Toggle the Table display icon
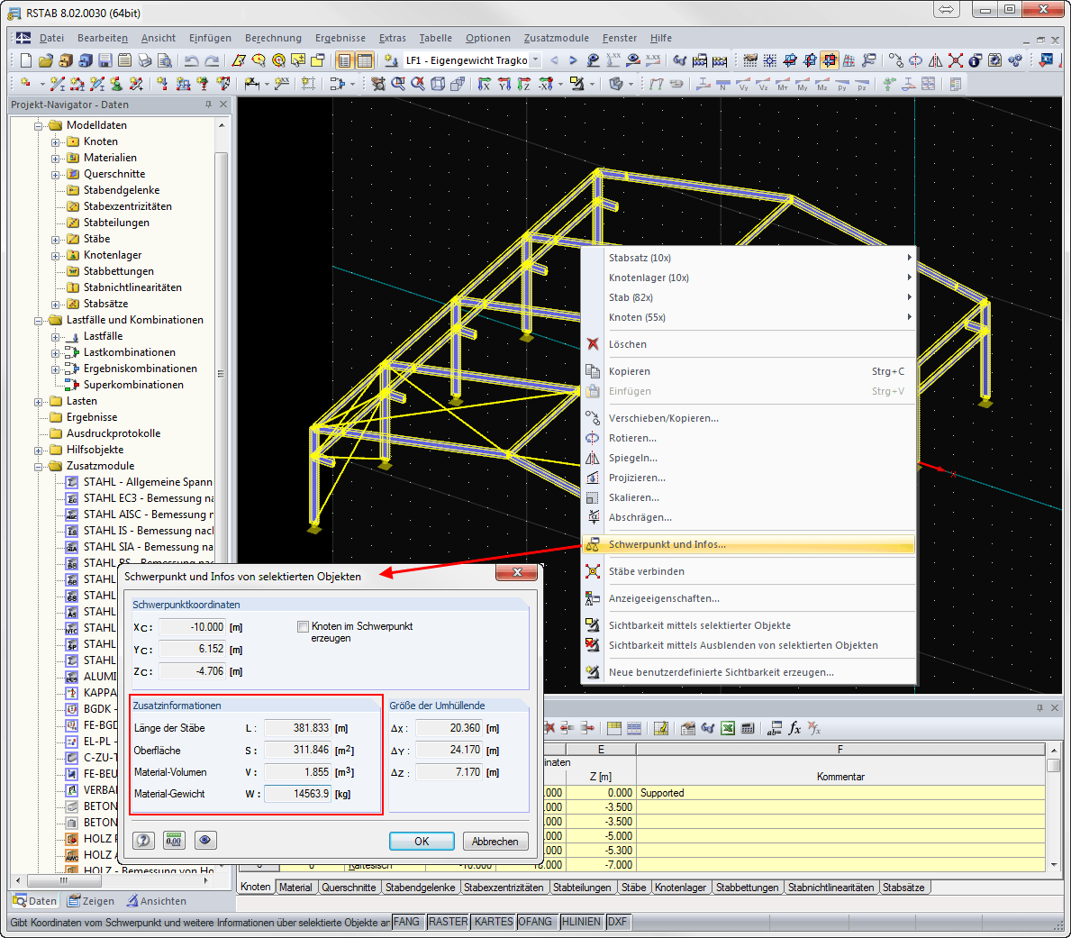Image resolution: width=1071 pixels, height=938 pixels. [365, 60]
